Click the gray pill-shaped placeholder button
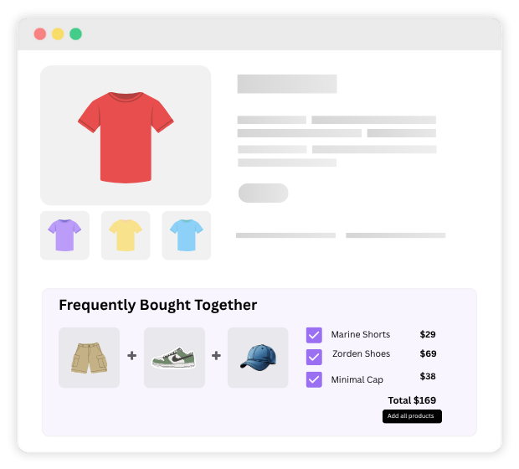Image resolution: width=519 pixels, height=469 pixels. (263, 193)
